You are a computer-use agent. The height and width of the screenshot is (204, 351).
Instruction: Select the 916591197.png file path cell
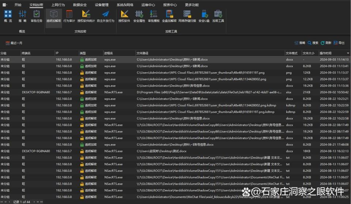click(x=201, y=72)
